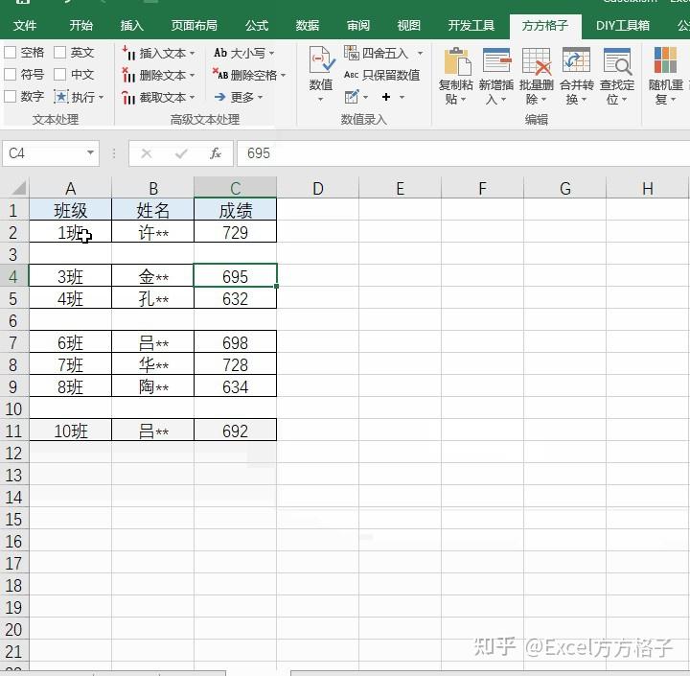Select row 11 header
Image resolution: width=690 pixels, height=676 pixels.
(13, 431)
